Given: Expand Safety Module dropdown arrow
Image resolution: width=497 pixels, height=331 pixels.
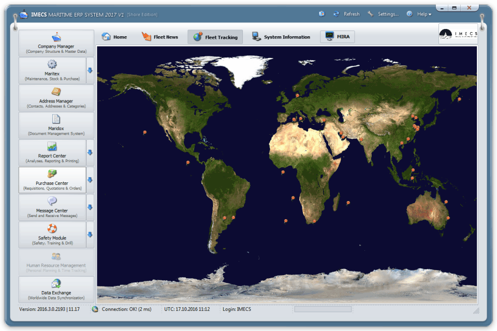Looking at the screenshot, I should (90, 235).
